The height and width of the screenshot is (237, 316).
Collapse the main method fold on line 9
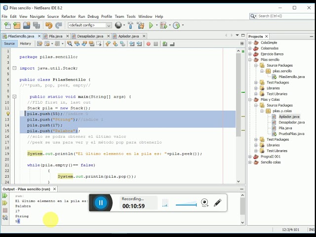pyautogui.click(x=14, y=97)
